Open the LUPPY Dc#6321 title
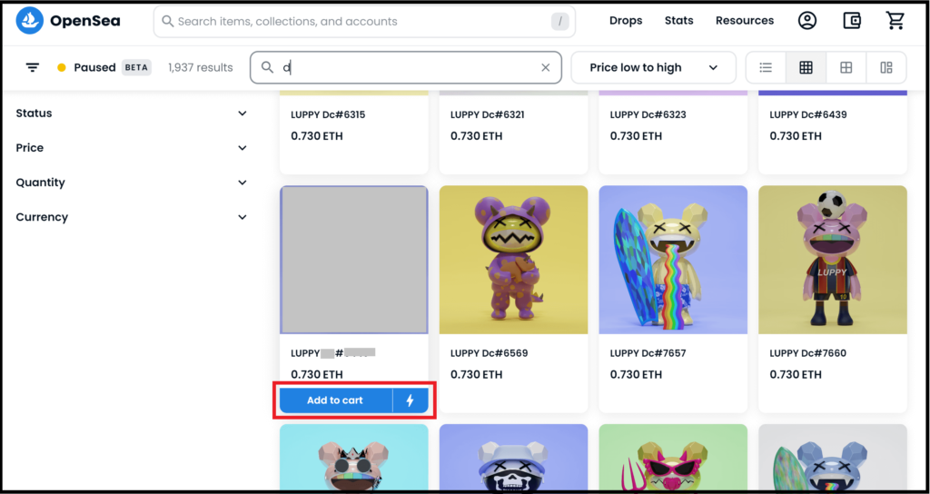The height and width of the screenshot is (494, 930). pyautogui.click(x=488, y=114)
